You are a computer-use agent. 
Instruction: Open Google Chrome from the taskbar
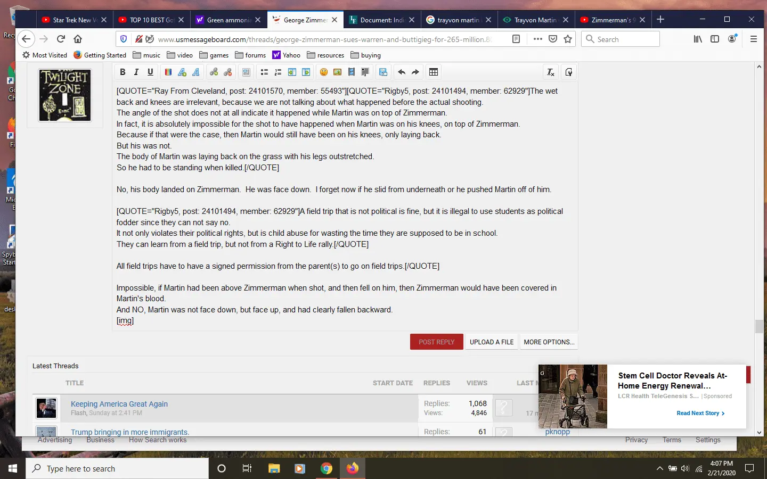coord(326,468)
